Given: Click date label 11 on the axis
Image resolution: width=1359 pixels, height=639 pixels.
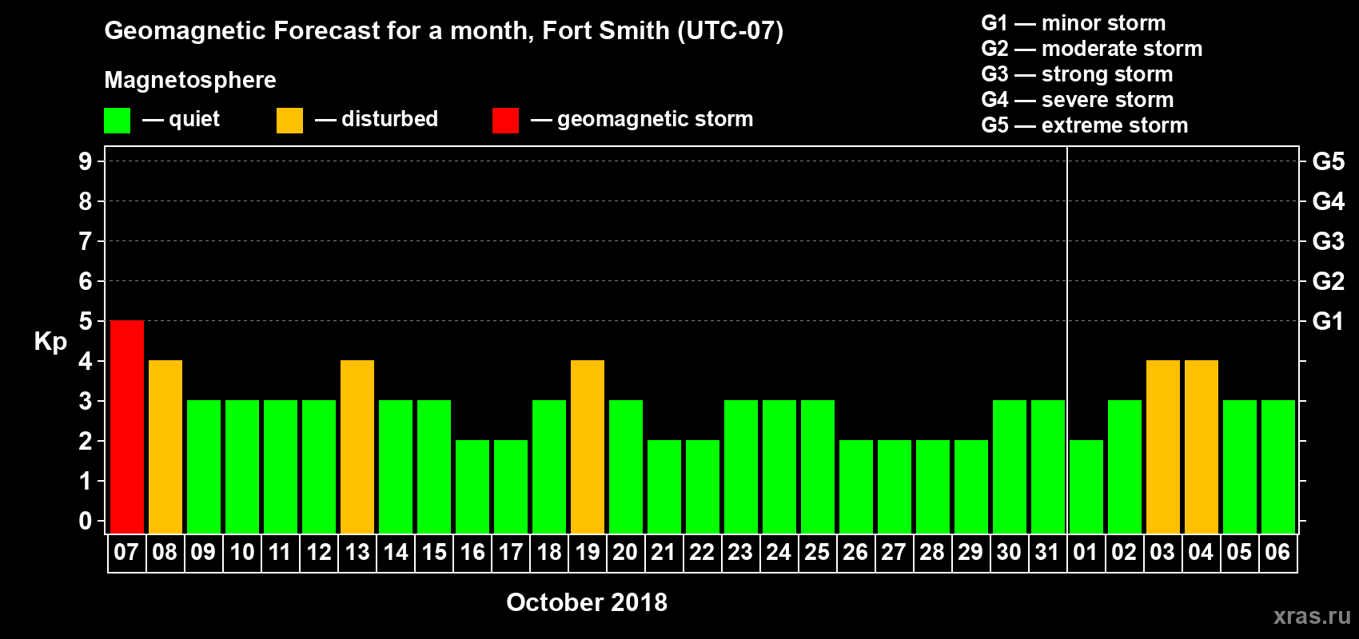Looking at the screenshot, I should 280,552.
